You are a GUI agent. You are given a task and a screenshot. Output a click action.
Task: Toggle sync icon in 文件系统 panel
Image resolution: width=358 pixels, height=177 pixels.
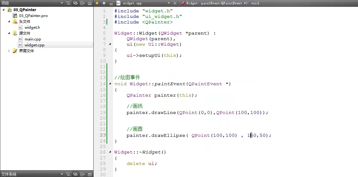tap(75, 174)
